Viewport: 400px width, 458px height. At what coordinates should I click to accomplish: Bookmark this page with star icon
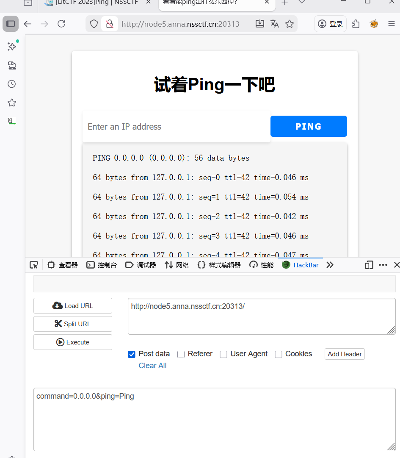(290, 24)
